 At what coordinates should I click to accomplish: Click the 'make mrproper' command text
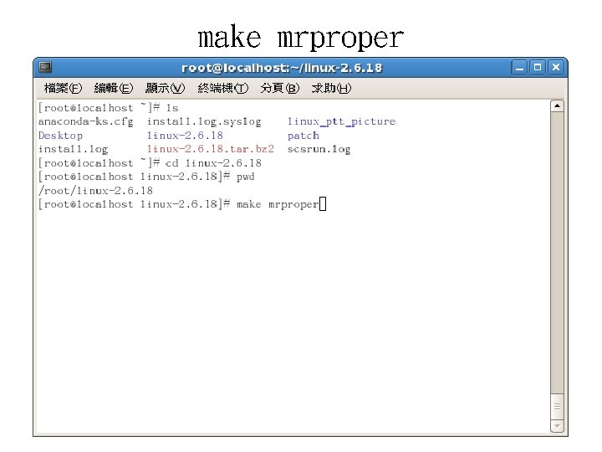pyautogui.click(x=278, y=204)
